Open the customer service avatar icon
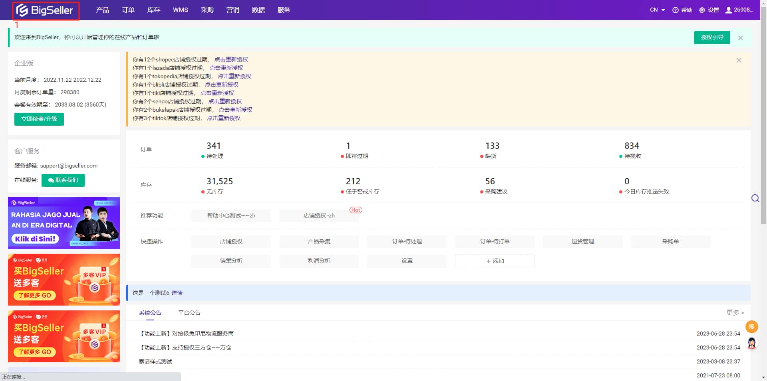Screen dimensions: 767x381 751,343
